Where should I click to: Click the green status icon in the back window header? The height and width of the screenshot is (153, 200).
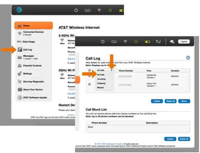110,10
